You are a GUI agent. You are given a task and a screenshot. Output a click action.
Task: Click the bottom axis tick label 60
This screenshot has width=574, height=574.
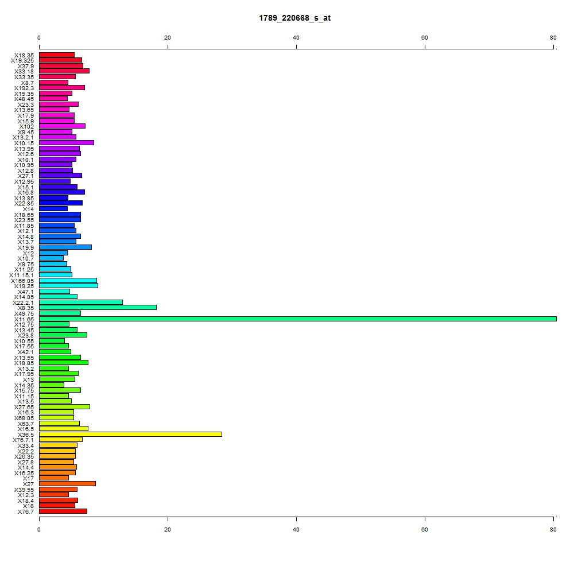(x=425, y=529)
